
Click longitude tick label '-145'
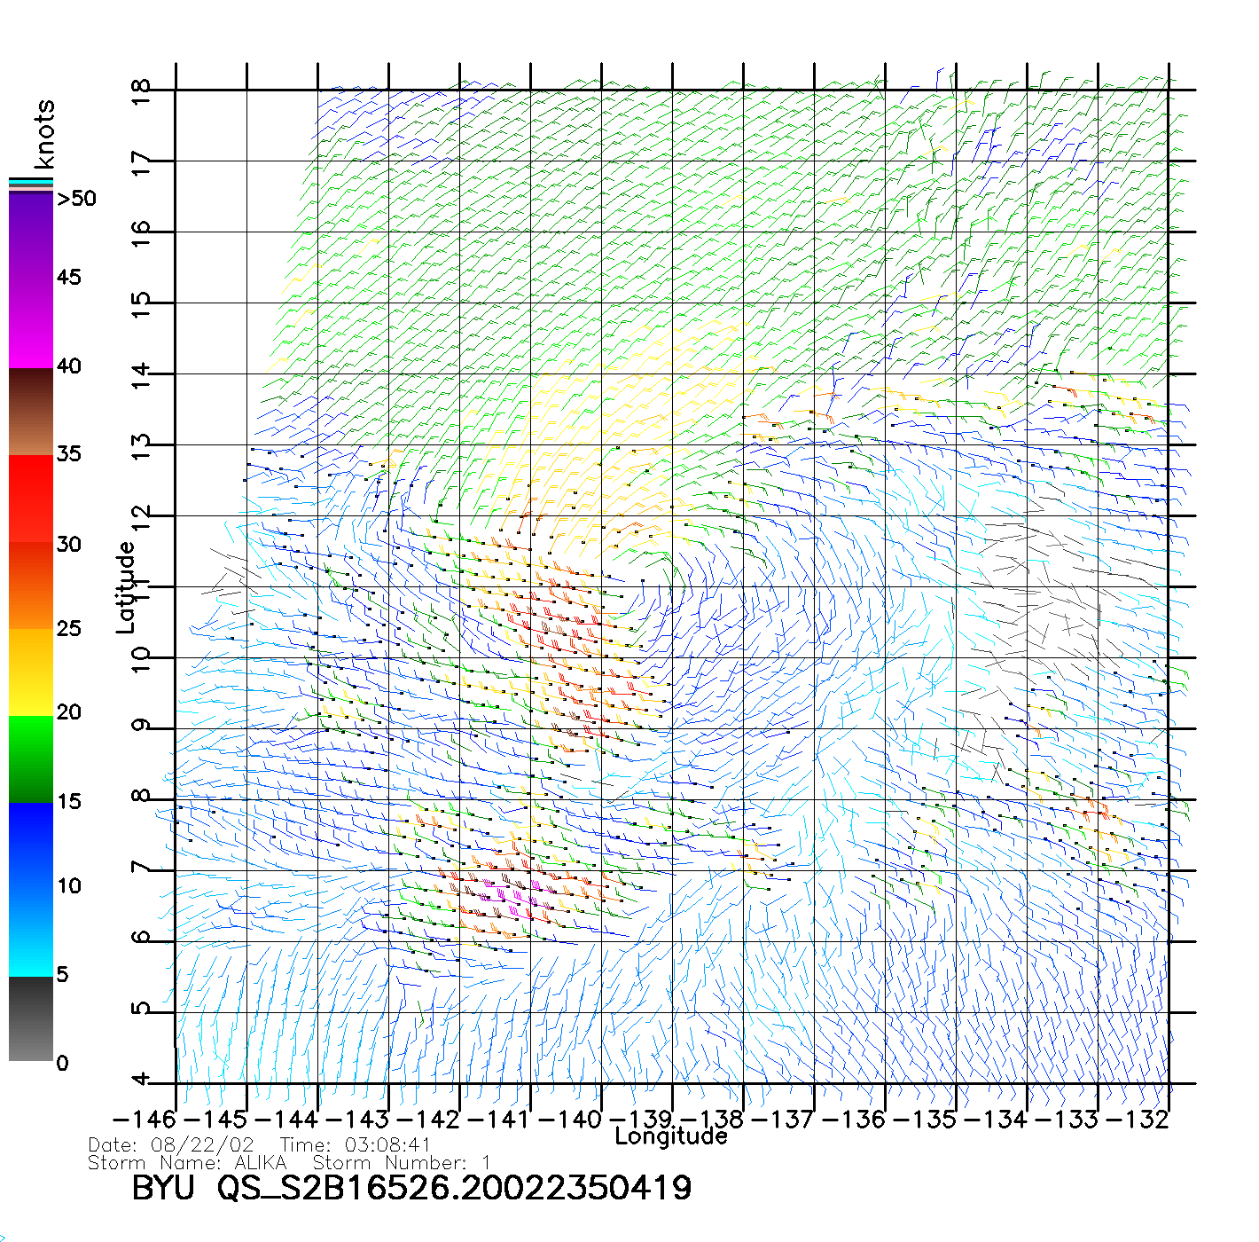215,1119
